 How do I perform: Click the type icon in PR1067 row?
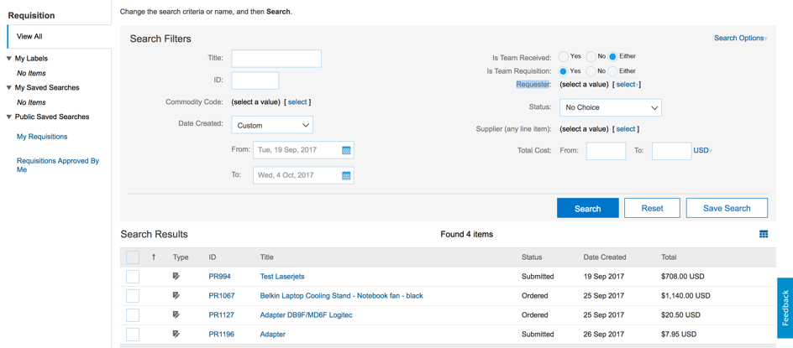[x=176, y=295]
